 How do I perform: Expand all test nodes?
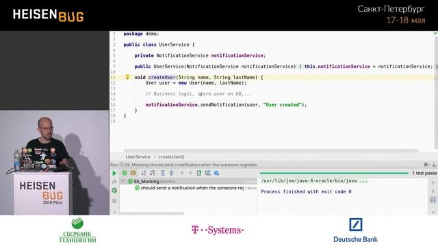tap(163, 173)
